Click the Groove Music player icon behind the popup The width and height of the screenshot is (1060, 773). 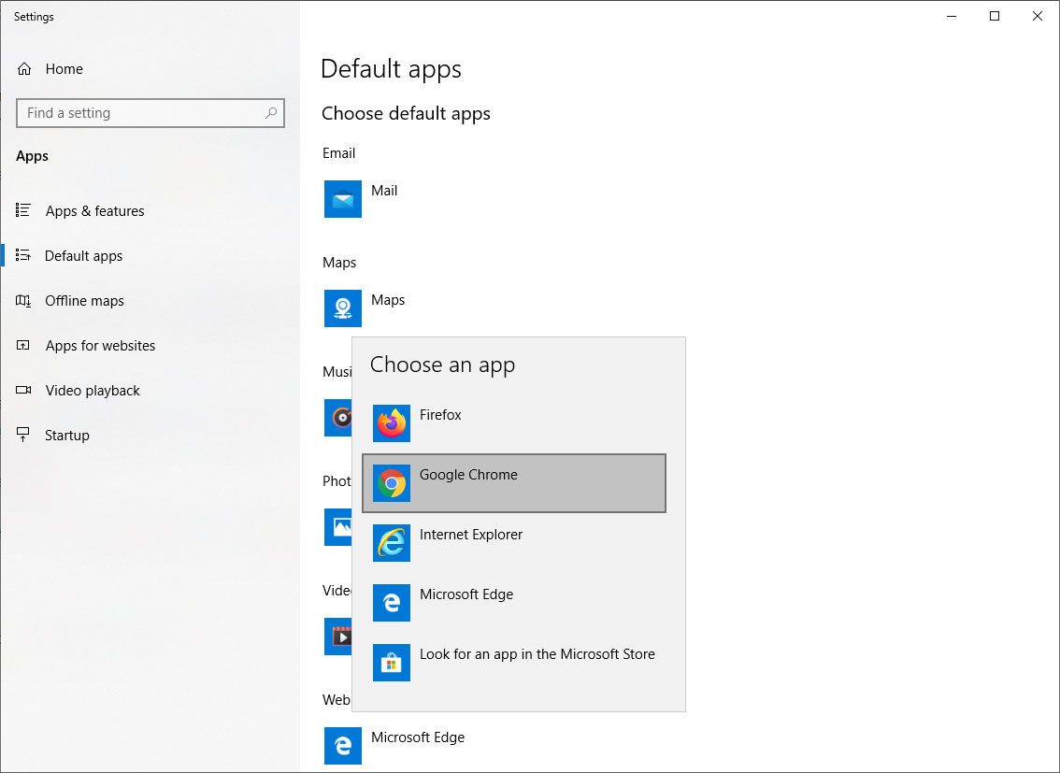pos(338,418)
